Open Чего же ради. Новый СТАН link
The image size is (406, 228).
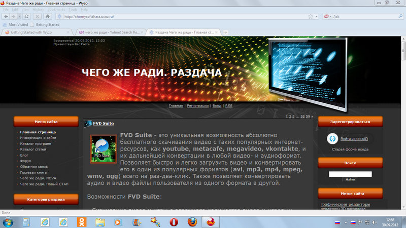coord(44,184)
